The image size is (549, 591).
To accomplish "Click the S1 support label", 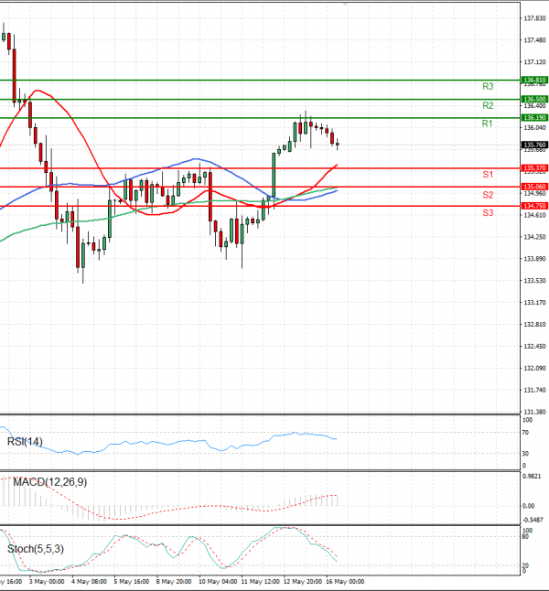I will (x=488, y=174).
